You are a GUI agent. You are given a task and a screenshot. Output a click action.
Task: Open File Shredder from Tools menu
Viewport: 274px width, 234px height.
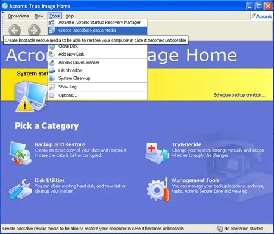point(98,70)
